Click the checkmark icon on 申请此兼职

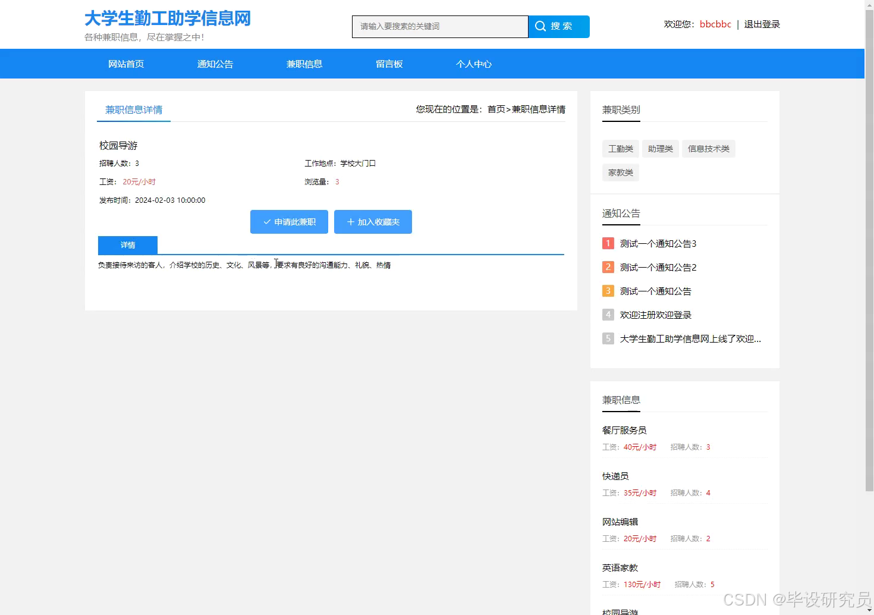pos(267,222)
